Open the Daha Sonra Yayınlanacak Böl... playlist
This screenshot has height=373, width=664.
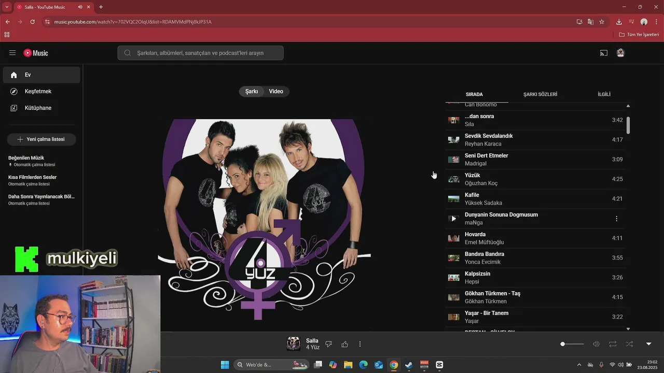(x=41, y=199)
